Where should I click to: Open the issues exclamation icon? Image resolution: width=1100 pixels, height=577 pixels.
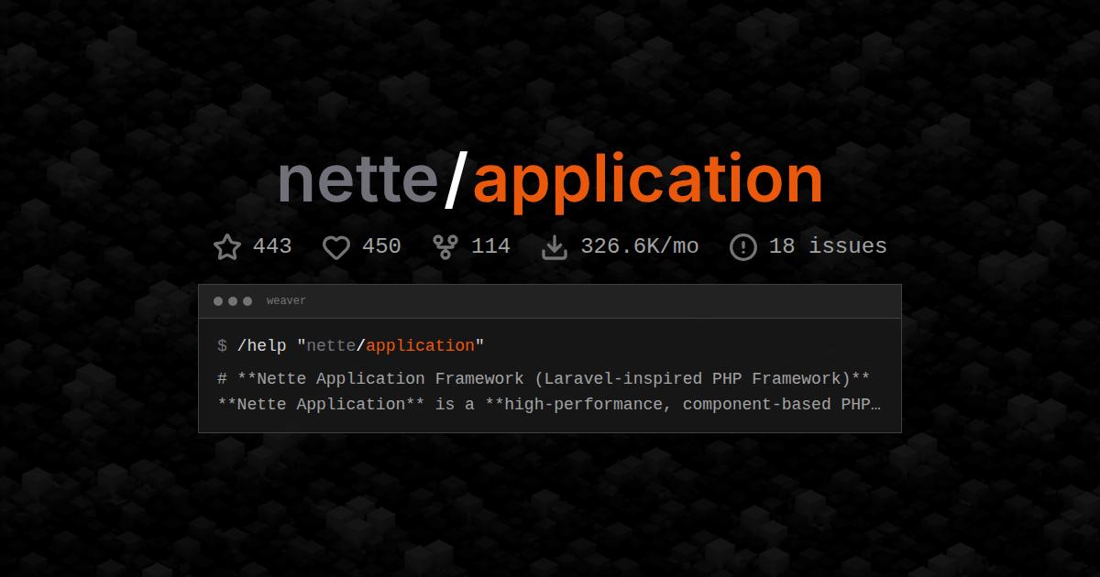(x=742, y=245)
